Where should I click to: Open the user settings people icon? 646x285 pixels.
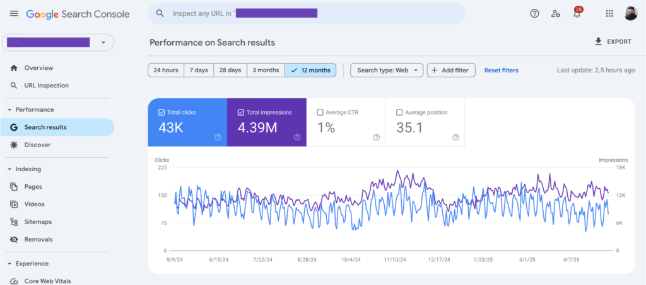pyautogui.click(x=556, y=14)
